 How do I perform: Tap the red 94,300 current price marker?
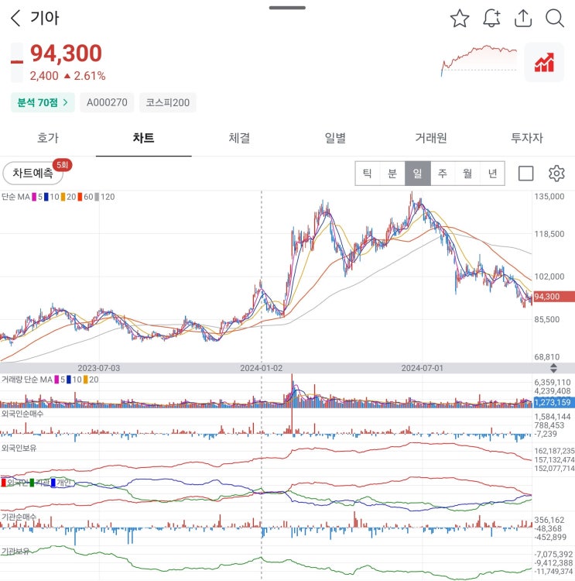pyautogui.click(x=554, y=297)
